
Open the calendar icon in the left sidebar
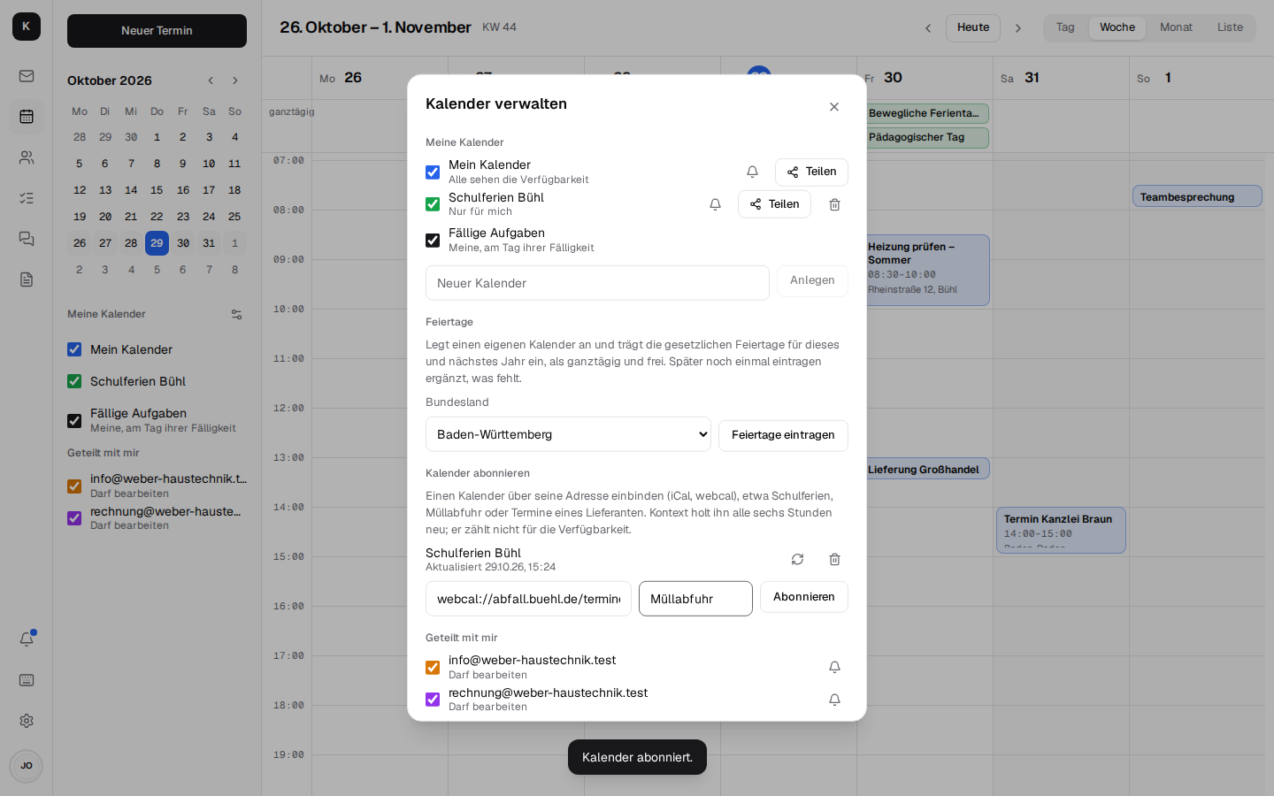[x=27, y=117]
